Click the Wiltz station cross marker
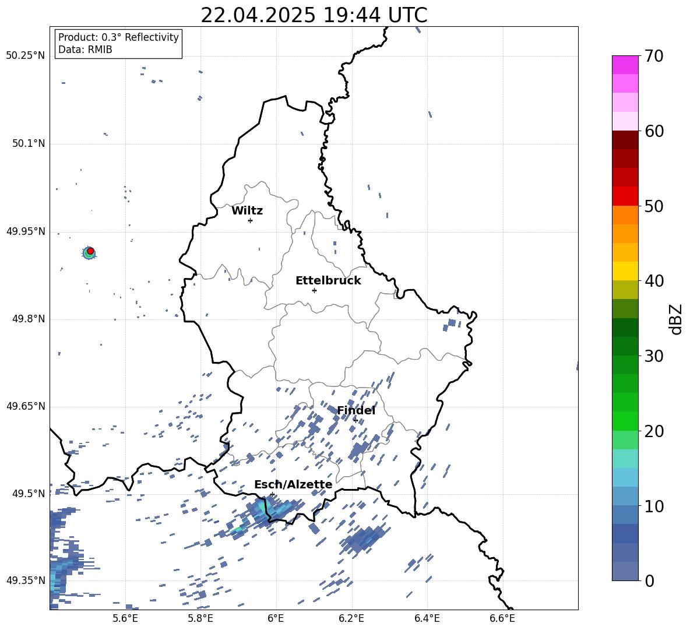Viewport: 690px width, 630px height. coord(251,220)
